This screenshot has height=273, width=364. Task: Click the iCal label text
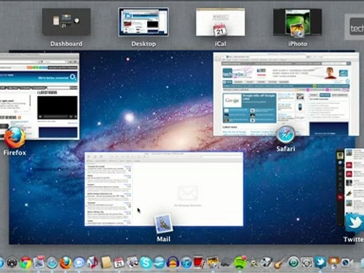point(220,44)
